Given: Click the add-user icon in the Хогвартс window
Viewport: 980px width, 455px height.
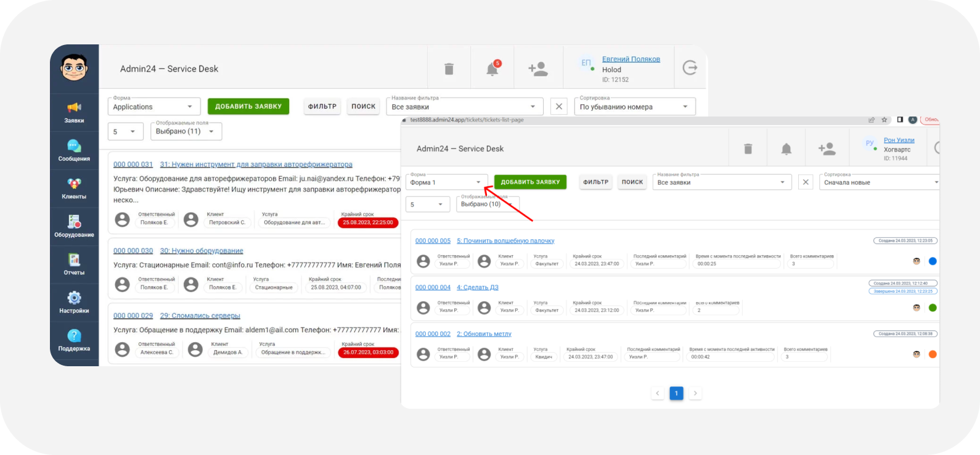Looking at the screenshot, I should click(x=827, y=149).
